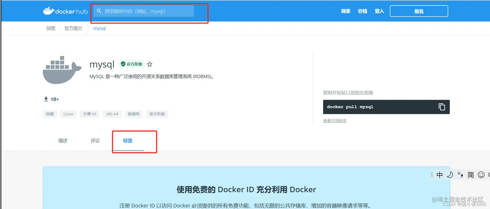This screenshot has height=209, width=490.
Task: Click the download count icon beside 1B+
Action: pos(46,99)
